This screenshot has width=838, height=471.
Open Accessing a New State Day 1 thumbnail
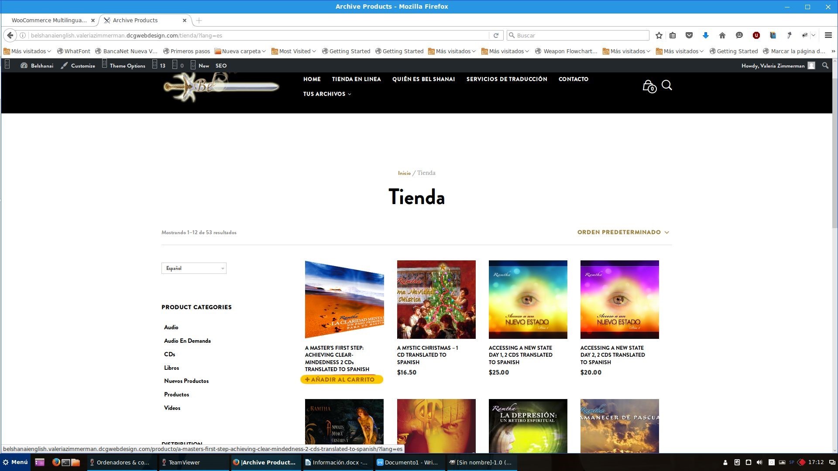coord(528,300)
